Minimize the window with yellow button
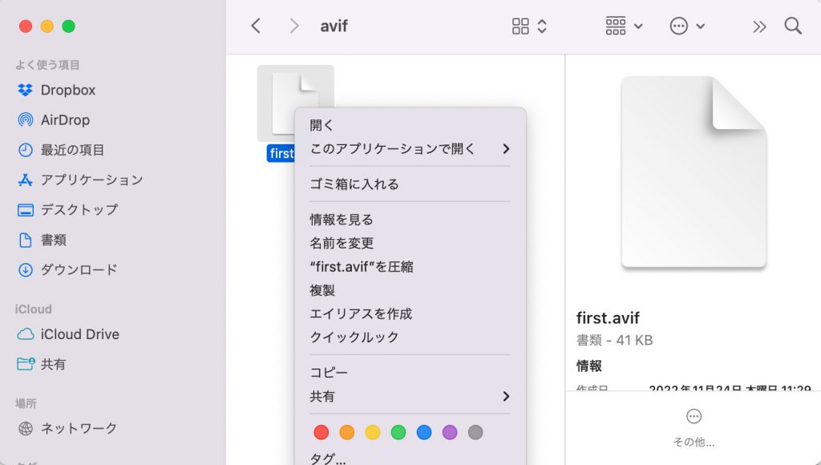Screen dimensions: 821x465 pyautogui.click(x=47, y=26)
